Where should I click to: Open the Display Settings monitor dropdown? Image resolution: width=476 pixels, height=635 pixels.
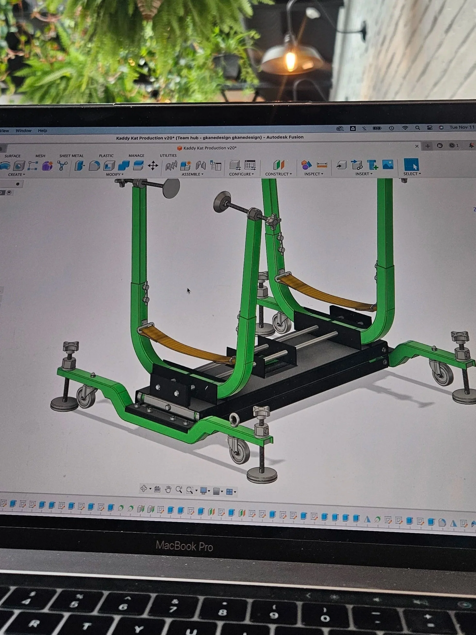coord(205,491)
